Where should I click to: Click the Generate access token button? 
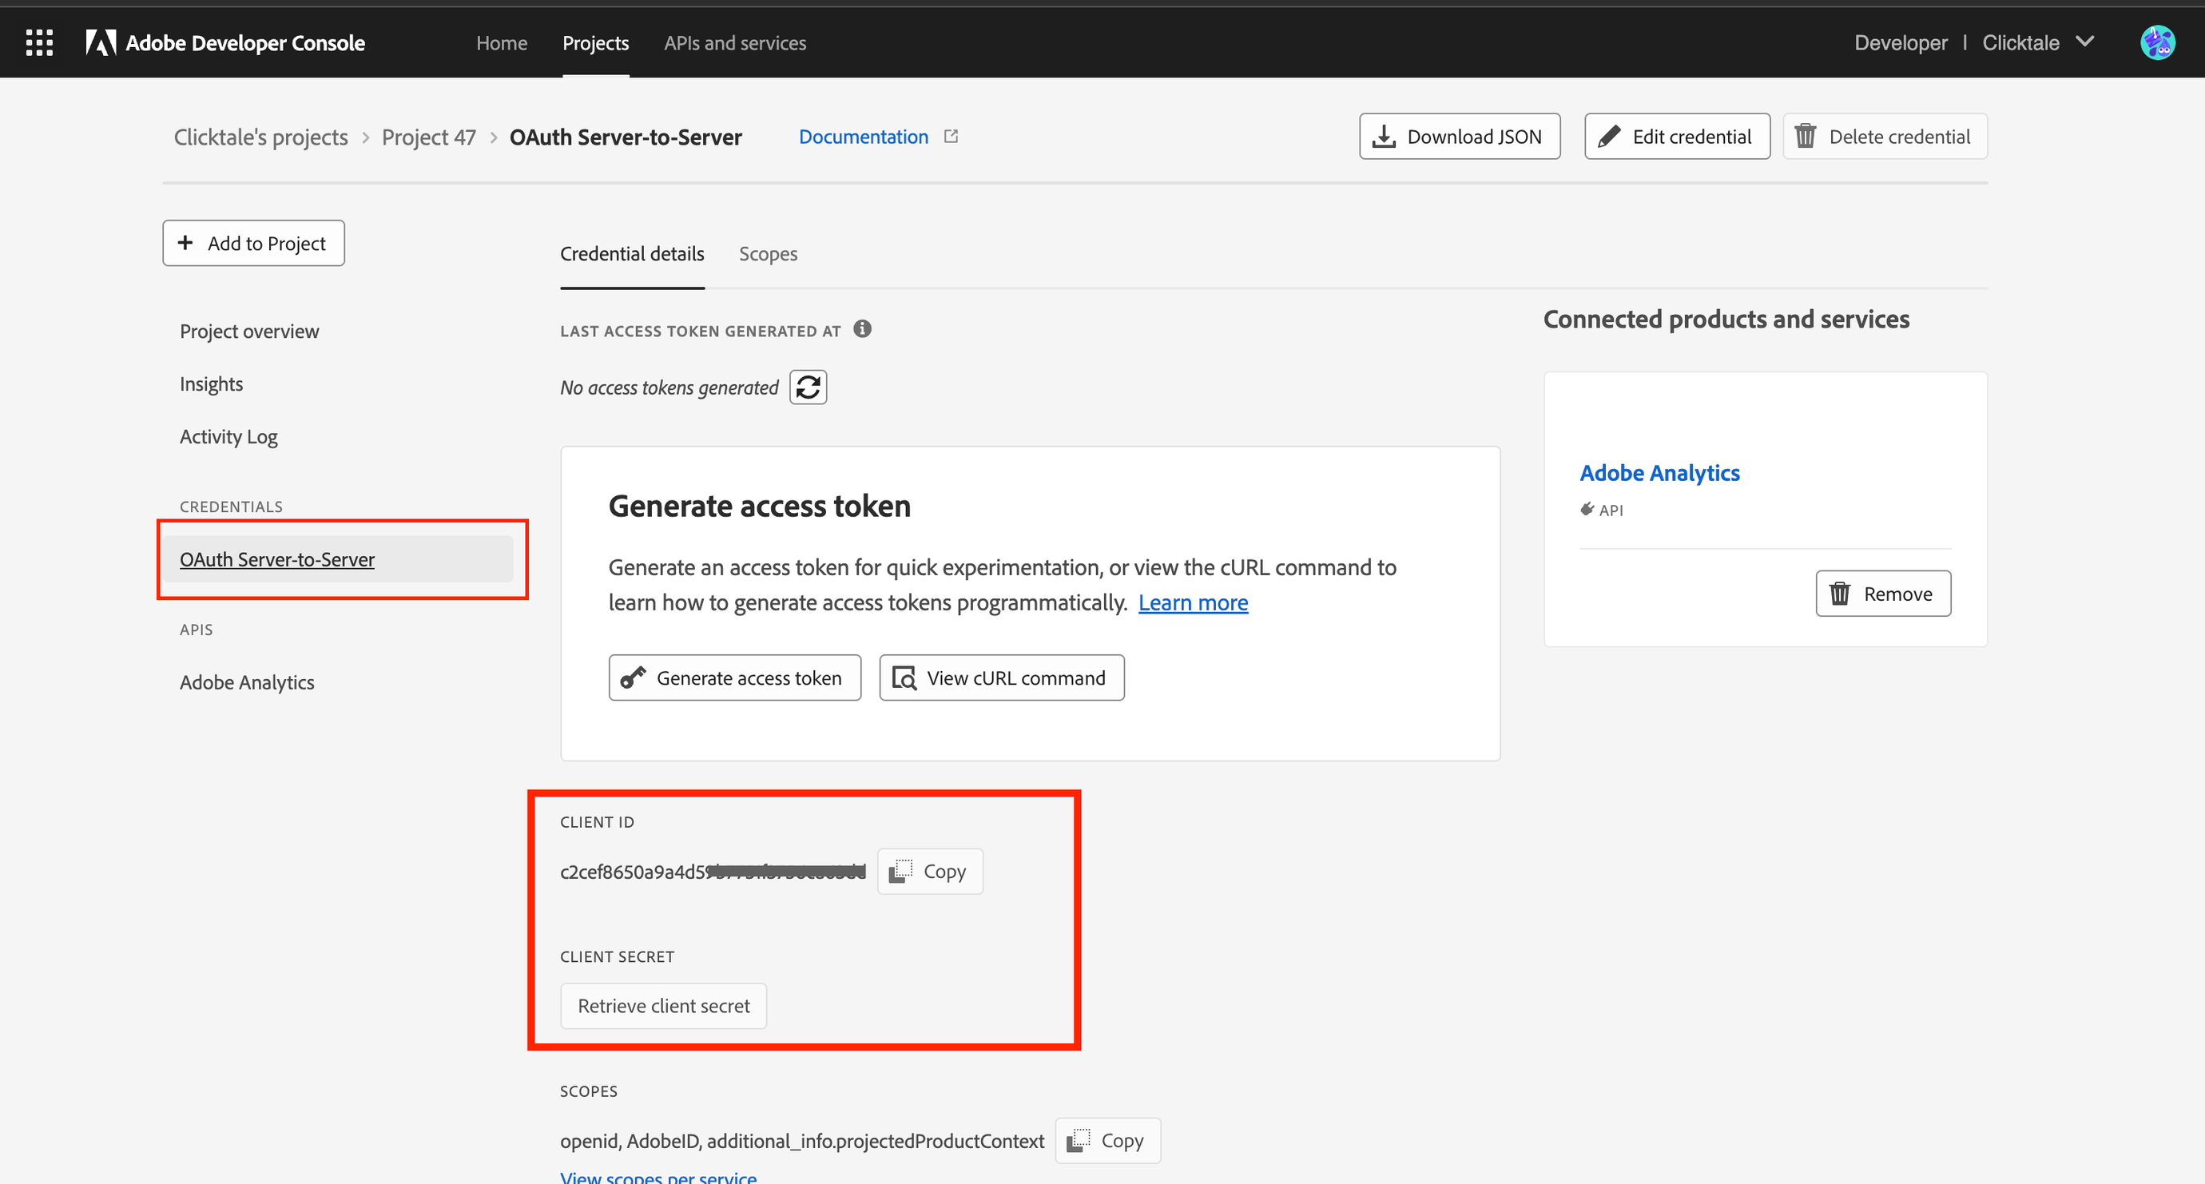coord(734,678)
